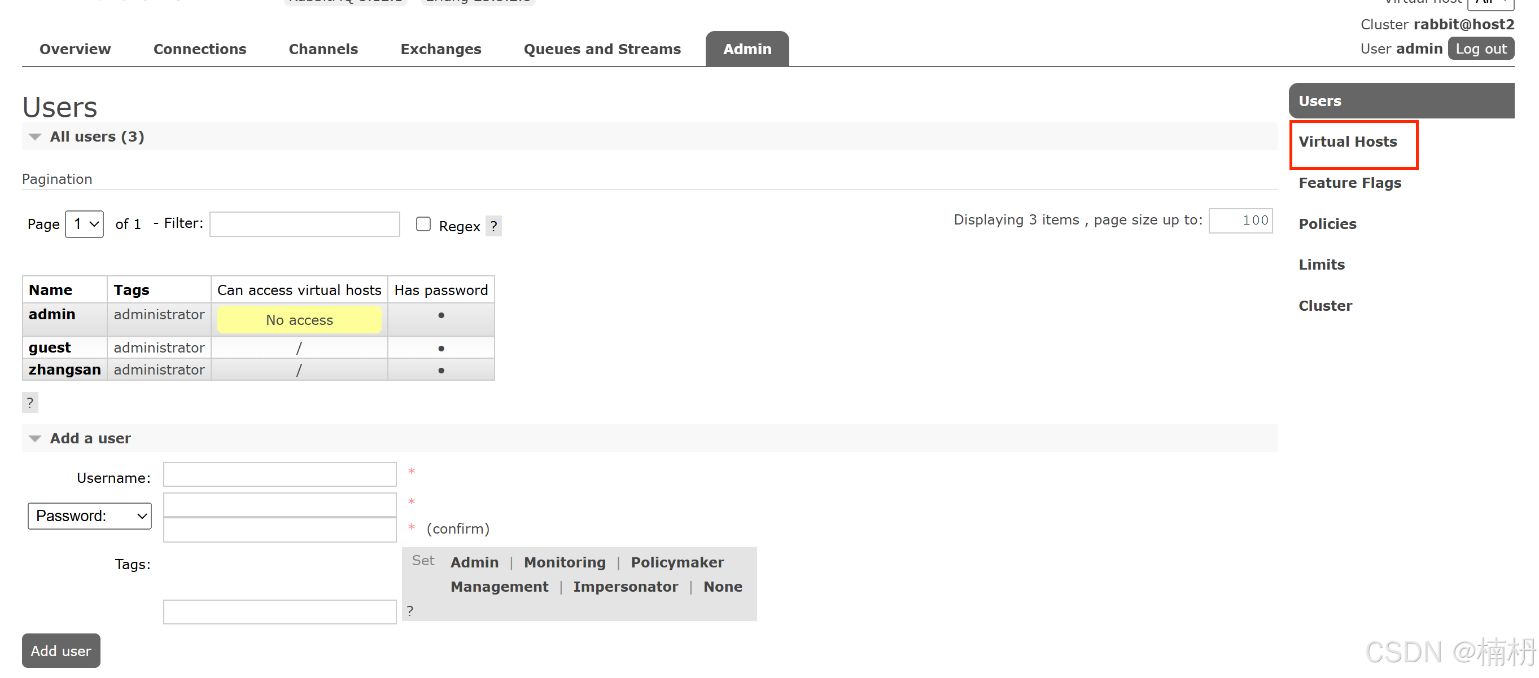Image resolution: width=1539 pixels, height=678 pixels.
Task: Open the zhangsan user details
Action: pyautogui.click(x=64, y=369)
